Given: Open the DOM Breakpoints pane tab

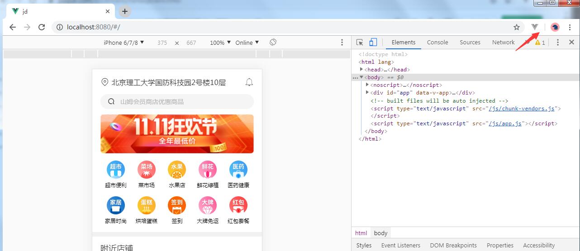Looking at the screenshot, I should pyautogui.click(x=453, y=245).
